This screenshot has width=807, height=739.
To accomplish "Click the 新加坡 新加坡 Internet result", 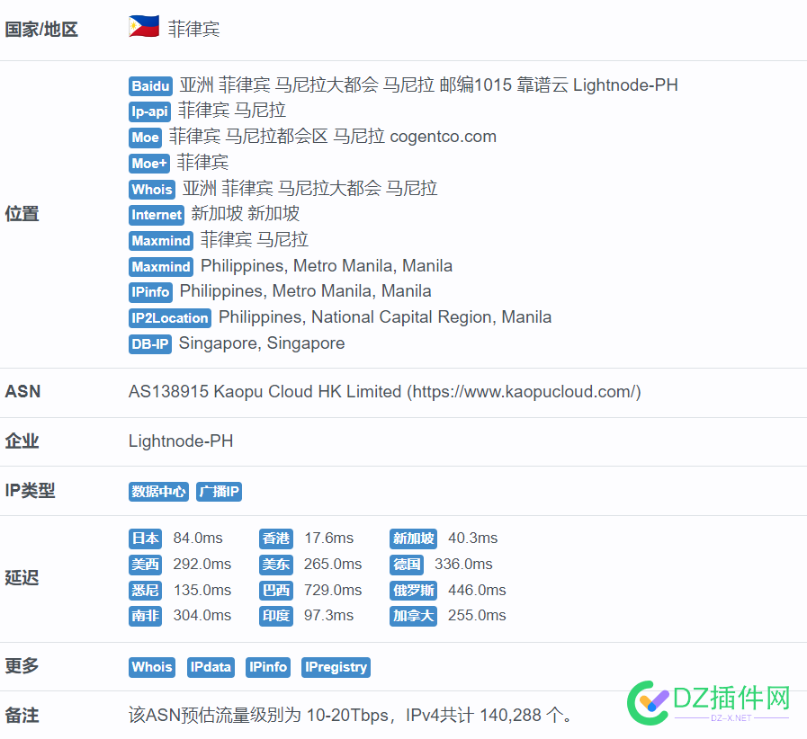I will [246, 214].
